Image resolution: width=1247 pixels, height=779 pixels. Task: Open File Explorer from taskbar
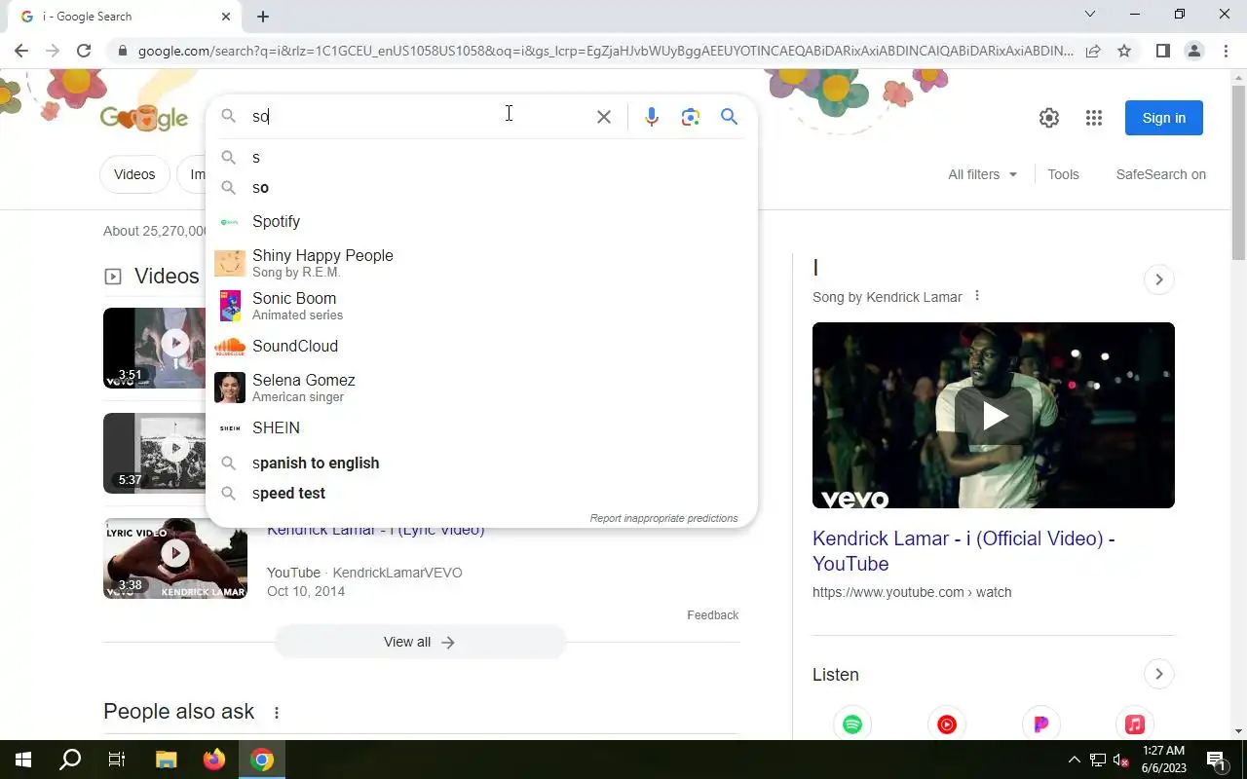coord(166,760)
